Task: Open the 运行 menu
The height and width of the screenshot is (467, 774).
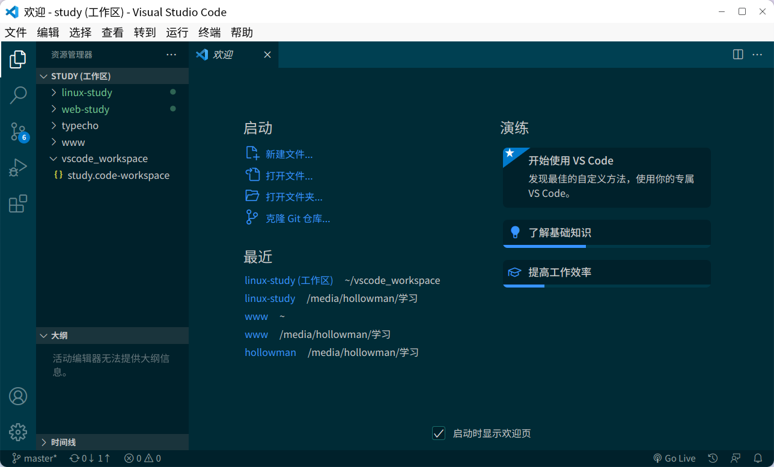Action: (177, 32)
